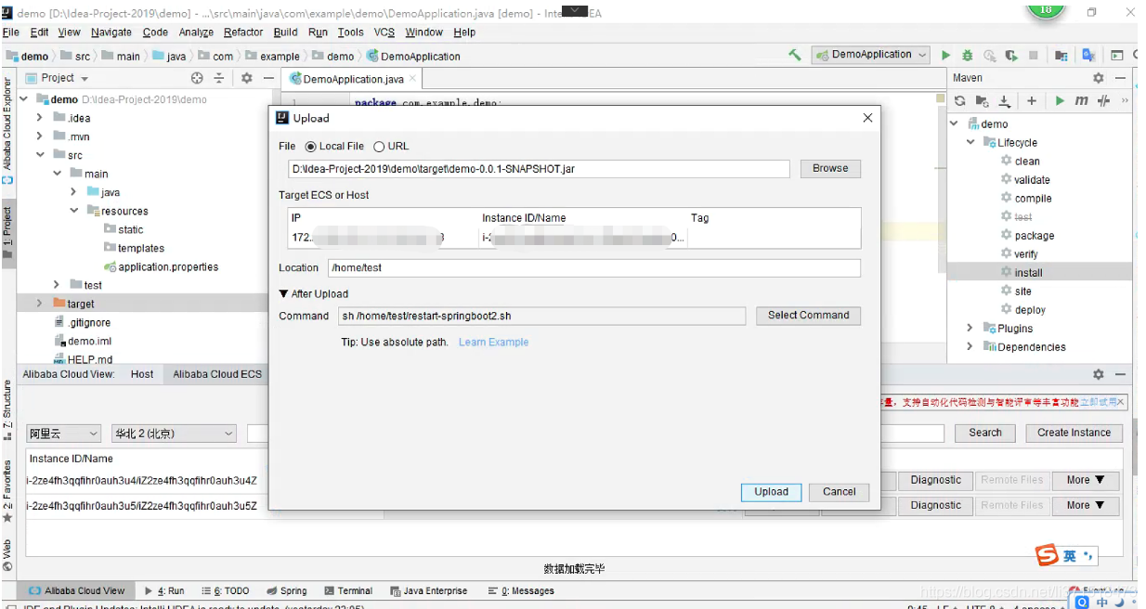Screen dimensions: 1146x609
Task: Open the More dropdown in first instance row
Action: tap(1085, 480)
